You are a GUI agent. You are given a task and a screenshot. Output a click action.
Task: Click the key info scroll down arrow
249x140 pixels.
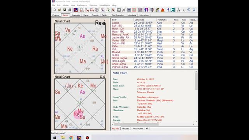pos(196,122)
